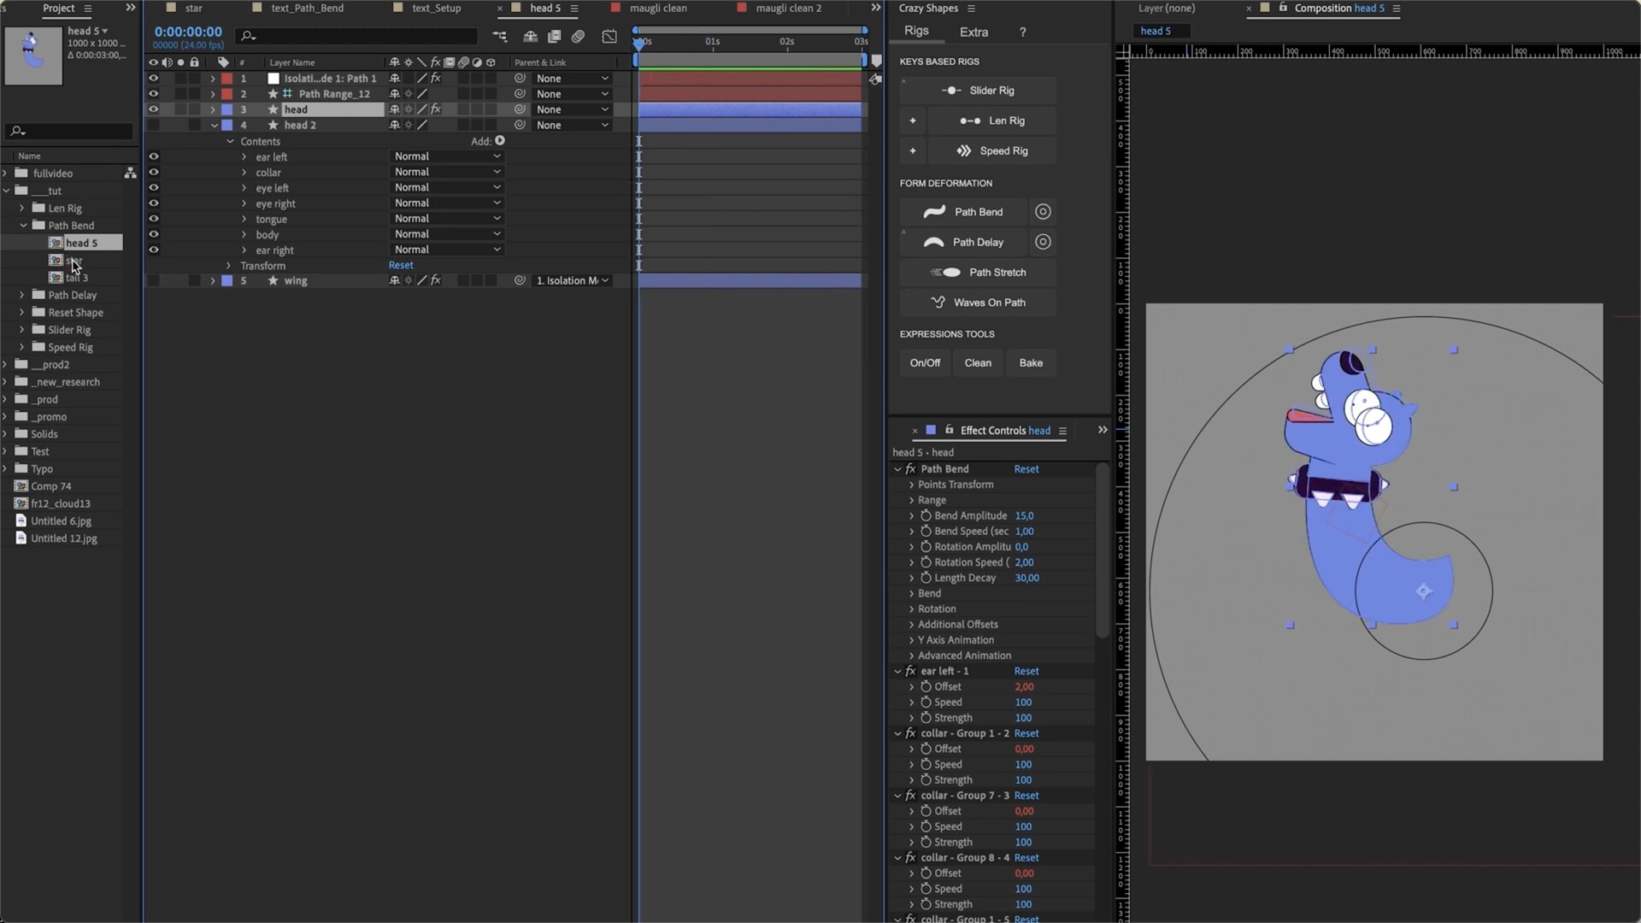
Task: Open parent dropdown for wing layer
Action: (572, 280)
